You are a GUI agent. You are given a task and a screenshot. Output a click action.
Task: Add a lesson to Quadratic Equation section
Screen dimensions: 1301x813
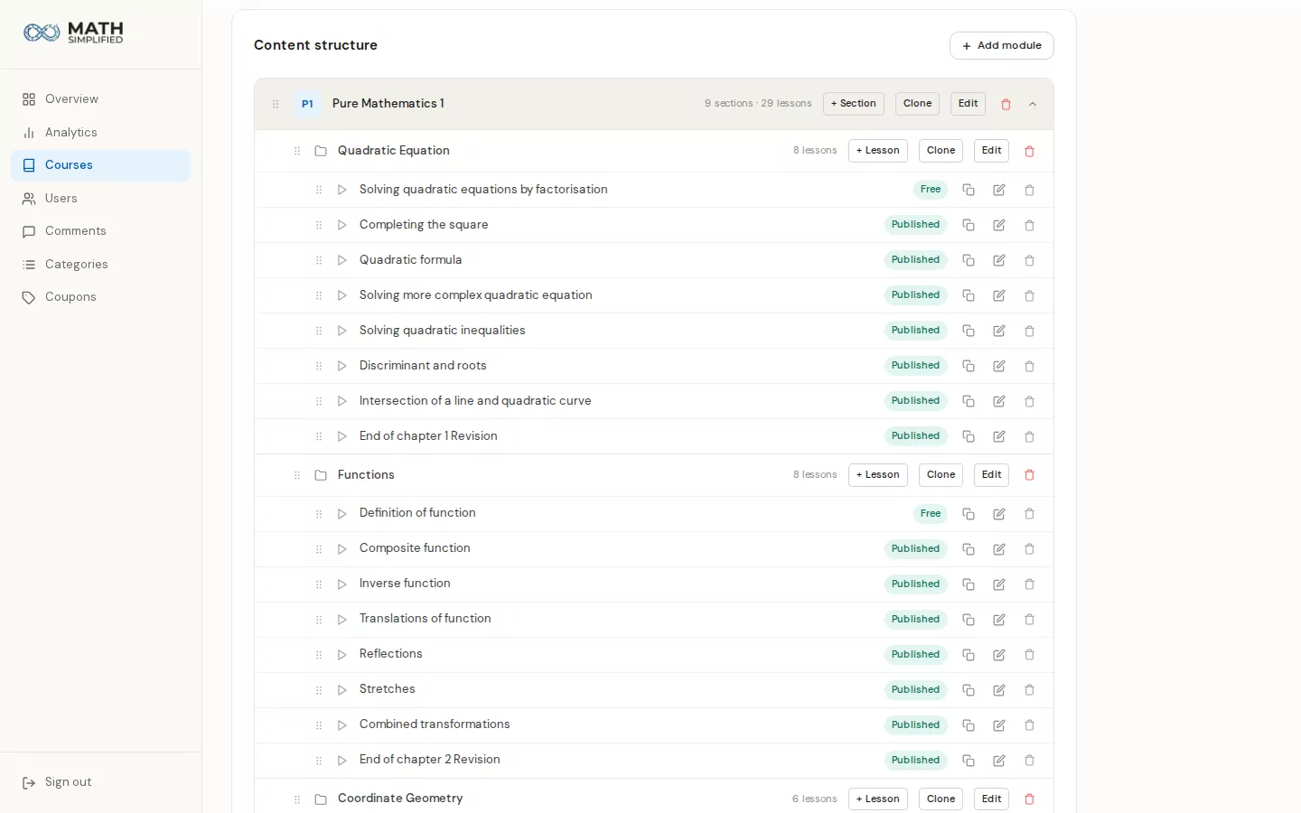coord(878,151)
